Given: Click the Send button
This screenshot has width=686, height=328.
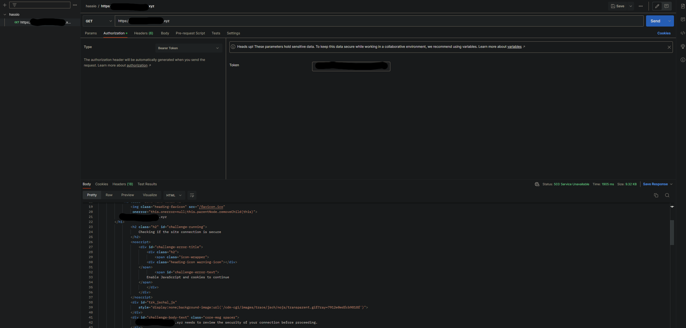Looking at the screenshot, I should click(x=656, y=21).
